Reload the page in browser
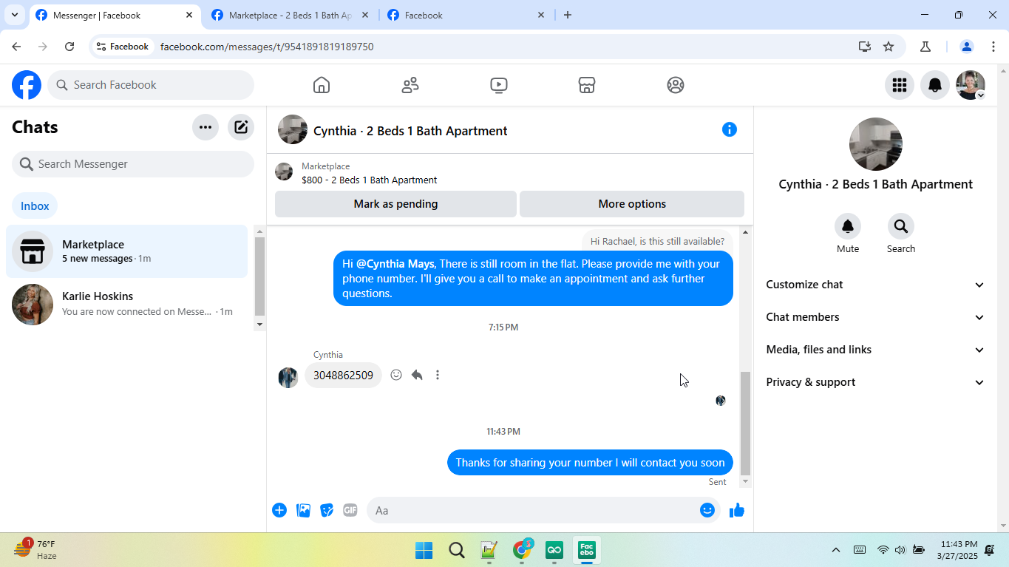1009x567 pixels. [69, 47]
